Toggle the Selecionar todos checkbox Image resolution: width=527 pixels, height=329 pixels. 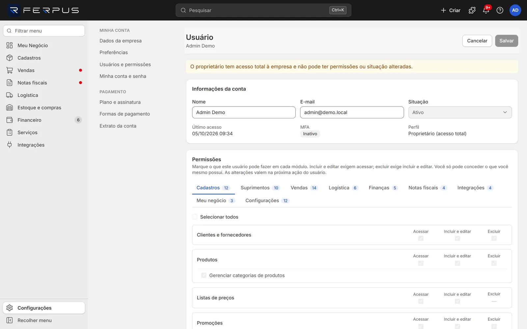195,217
